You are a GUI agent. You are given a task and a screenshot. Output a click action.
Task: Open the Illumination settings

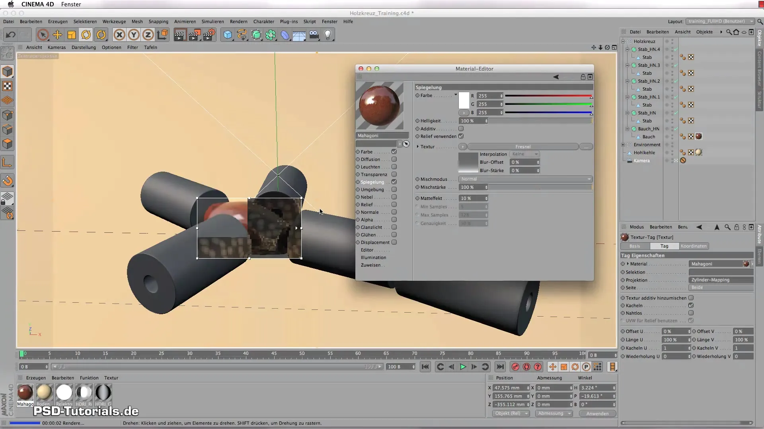pyautogui.click(x=373, y=257)
